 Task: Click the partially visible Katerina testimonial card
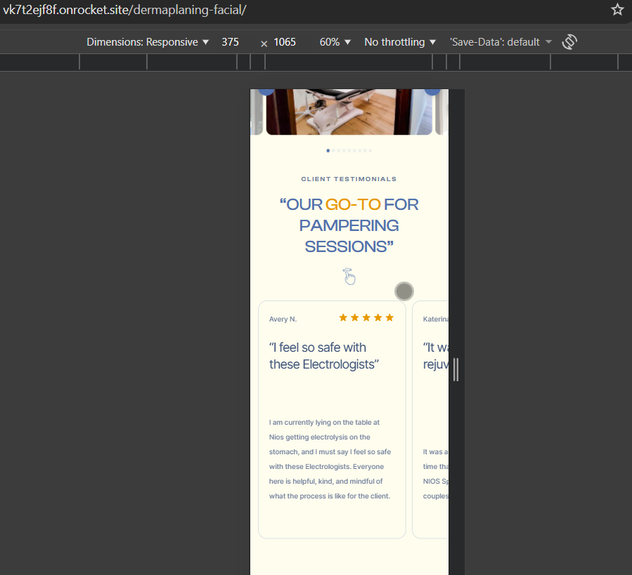point(430,419)
